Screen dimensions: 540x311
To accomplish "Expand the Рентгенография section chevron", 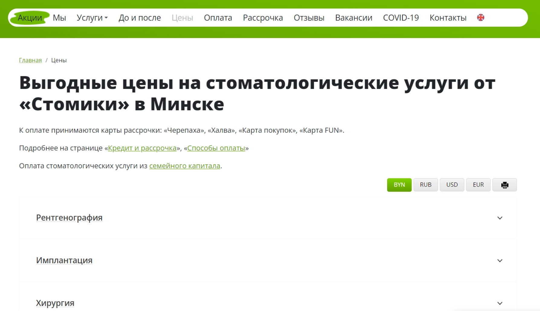I will tap(500, 218).
